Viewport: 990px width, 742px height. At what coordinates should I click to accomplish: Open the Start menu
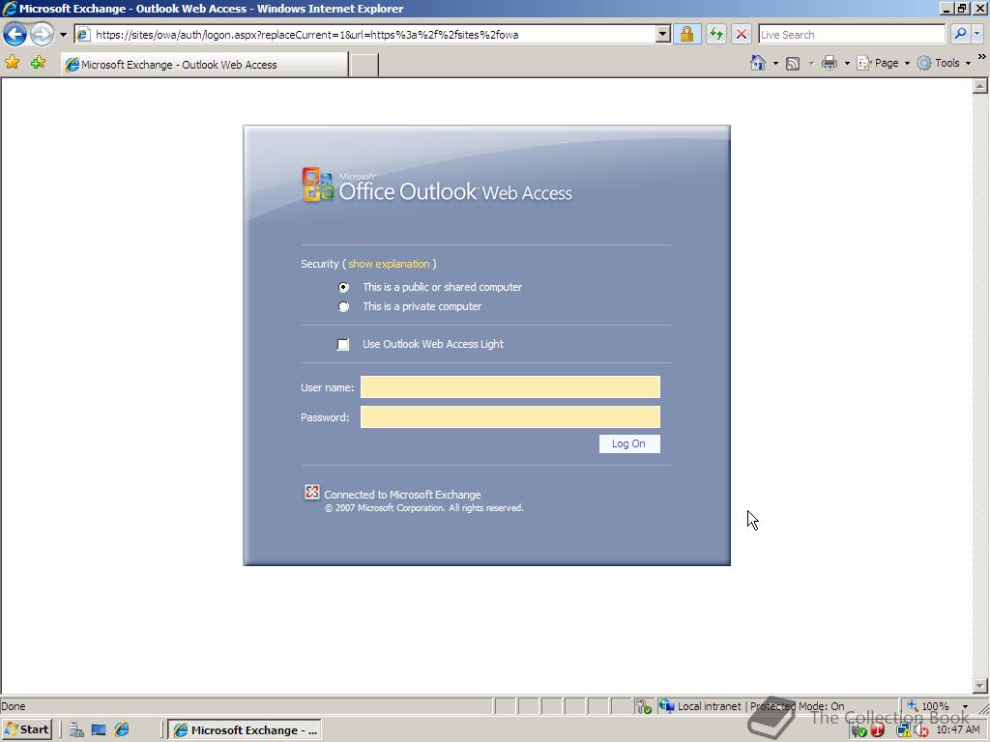coord(26,729)
